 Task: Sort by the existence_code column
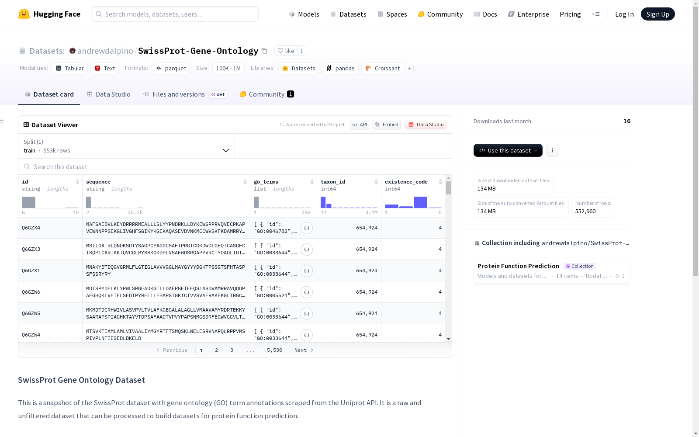coord(440,182)
